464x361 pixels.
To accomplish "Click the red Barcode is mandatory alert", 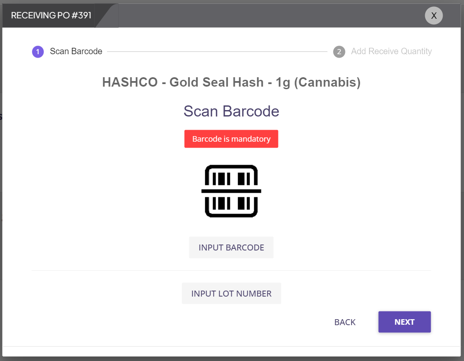I will (x=231, y=139).
